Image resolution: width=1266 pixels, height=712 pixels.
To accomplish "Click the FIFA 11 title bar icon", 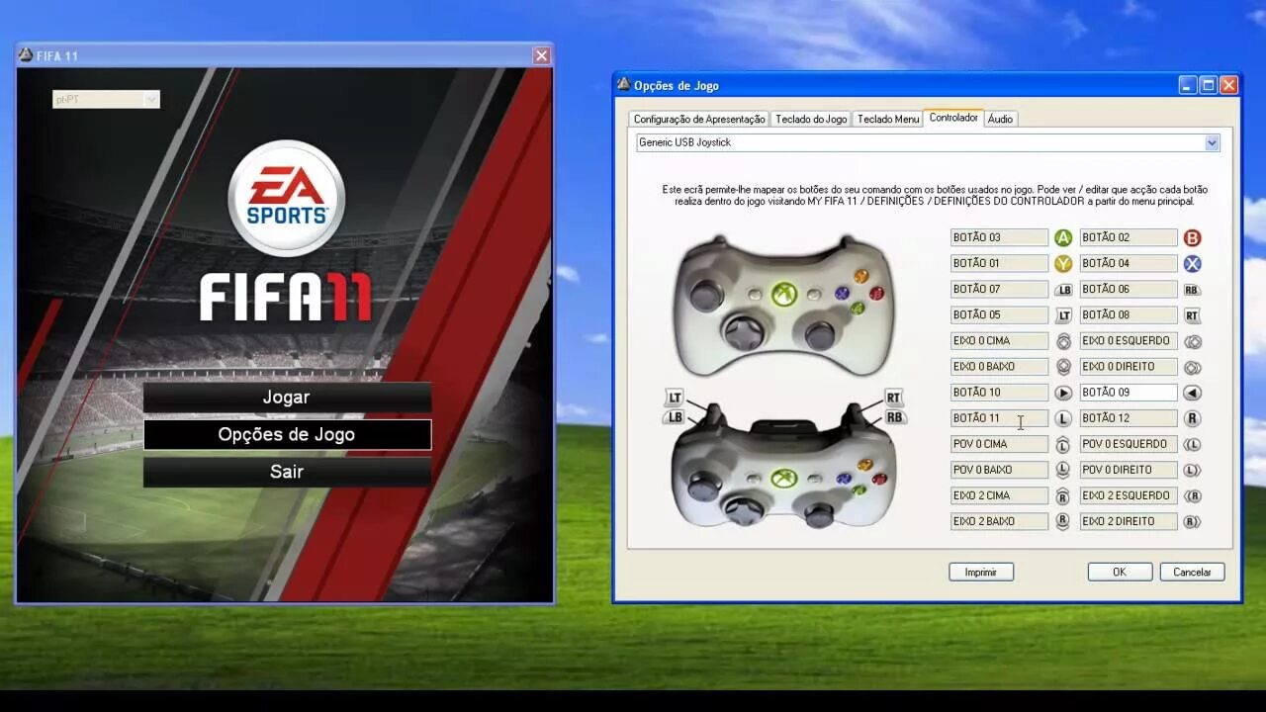I will pos(26,55).
